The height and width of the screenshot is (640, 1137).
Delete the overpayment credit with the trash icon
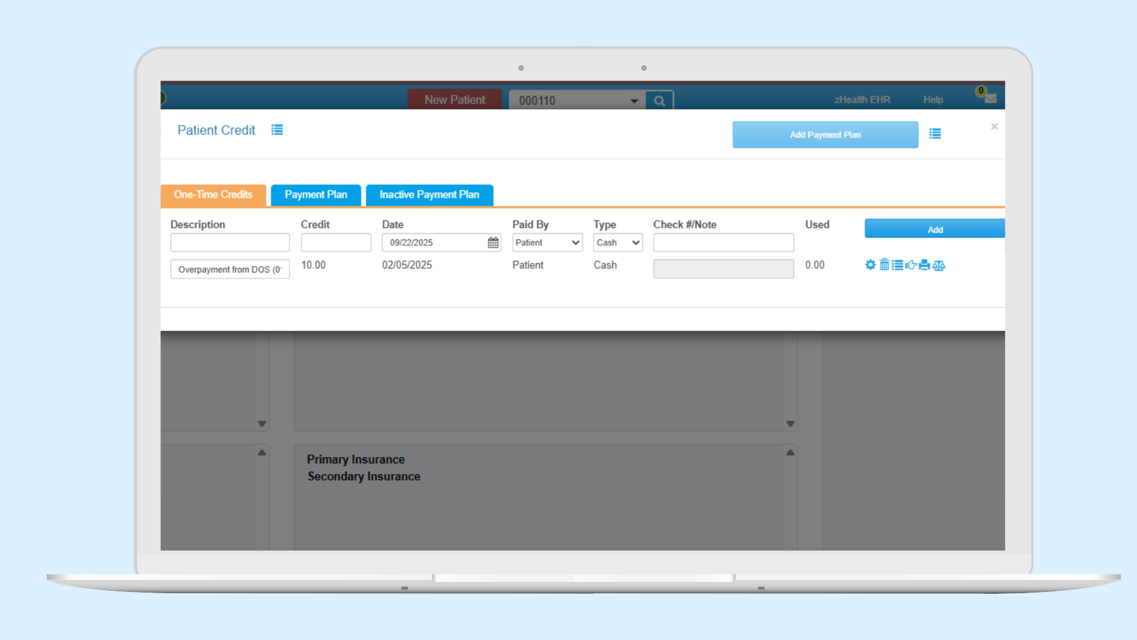click(x=884, y=265)
